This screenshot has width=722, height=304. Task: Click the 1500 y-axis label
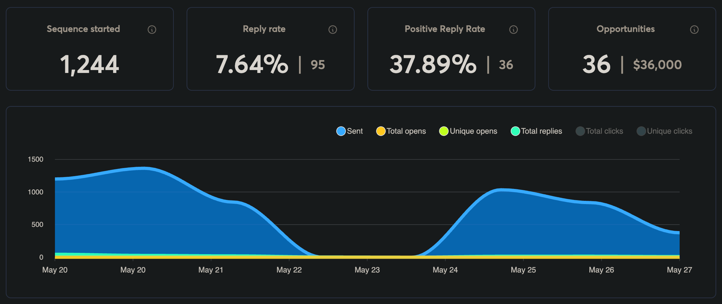pyautogui.click(x=35, y=159)
